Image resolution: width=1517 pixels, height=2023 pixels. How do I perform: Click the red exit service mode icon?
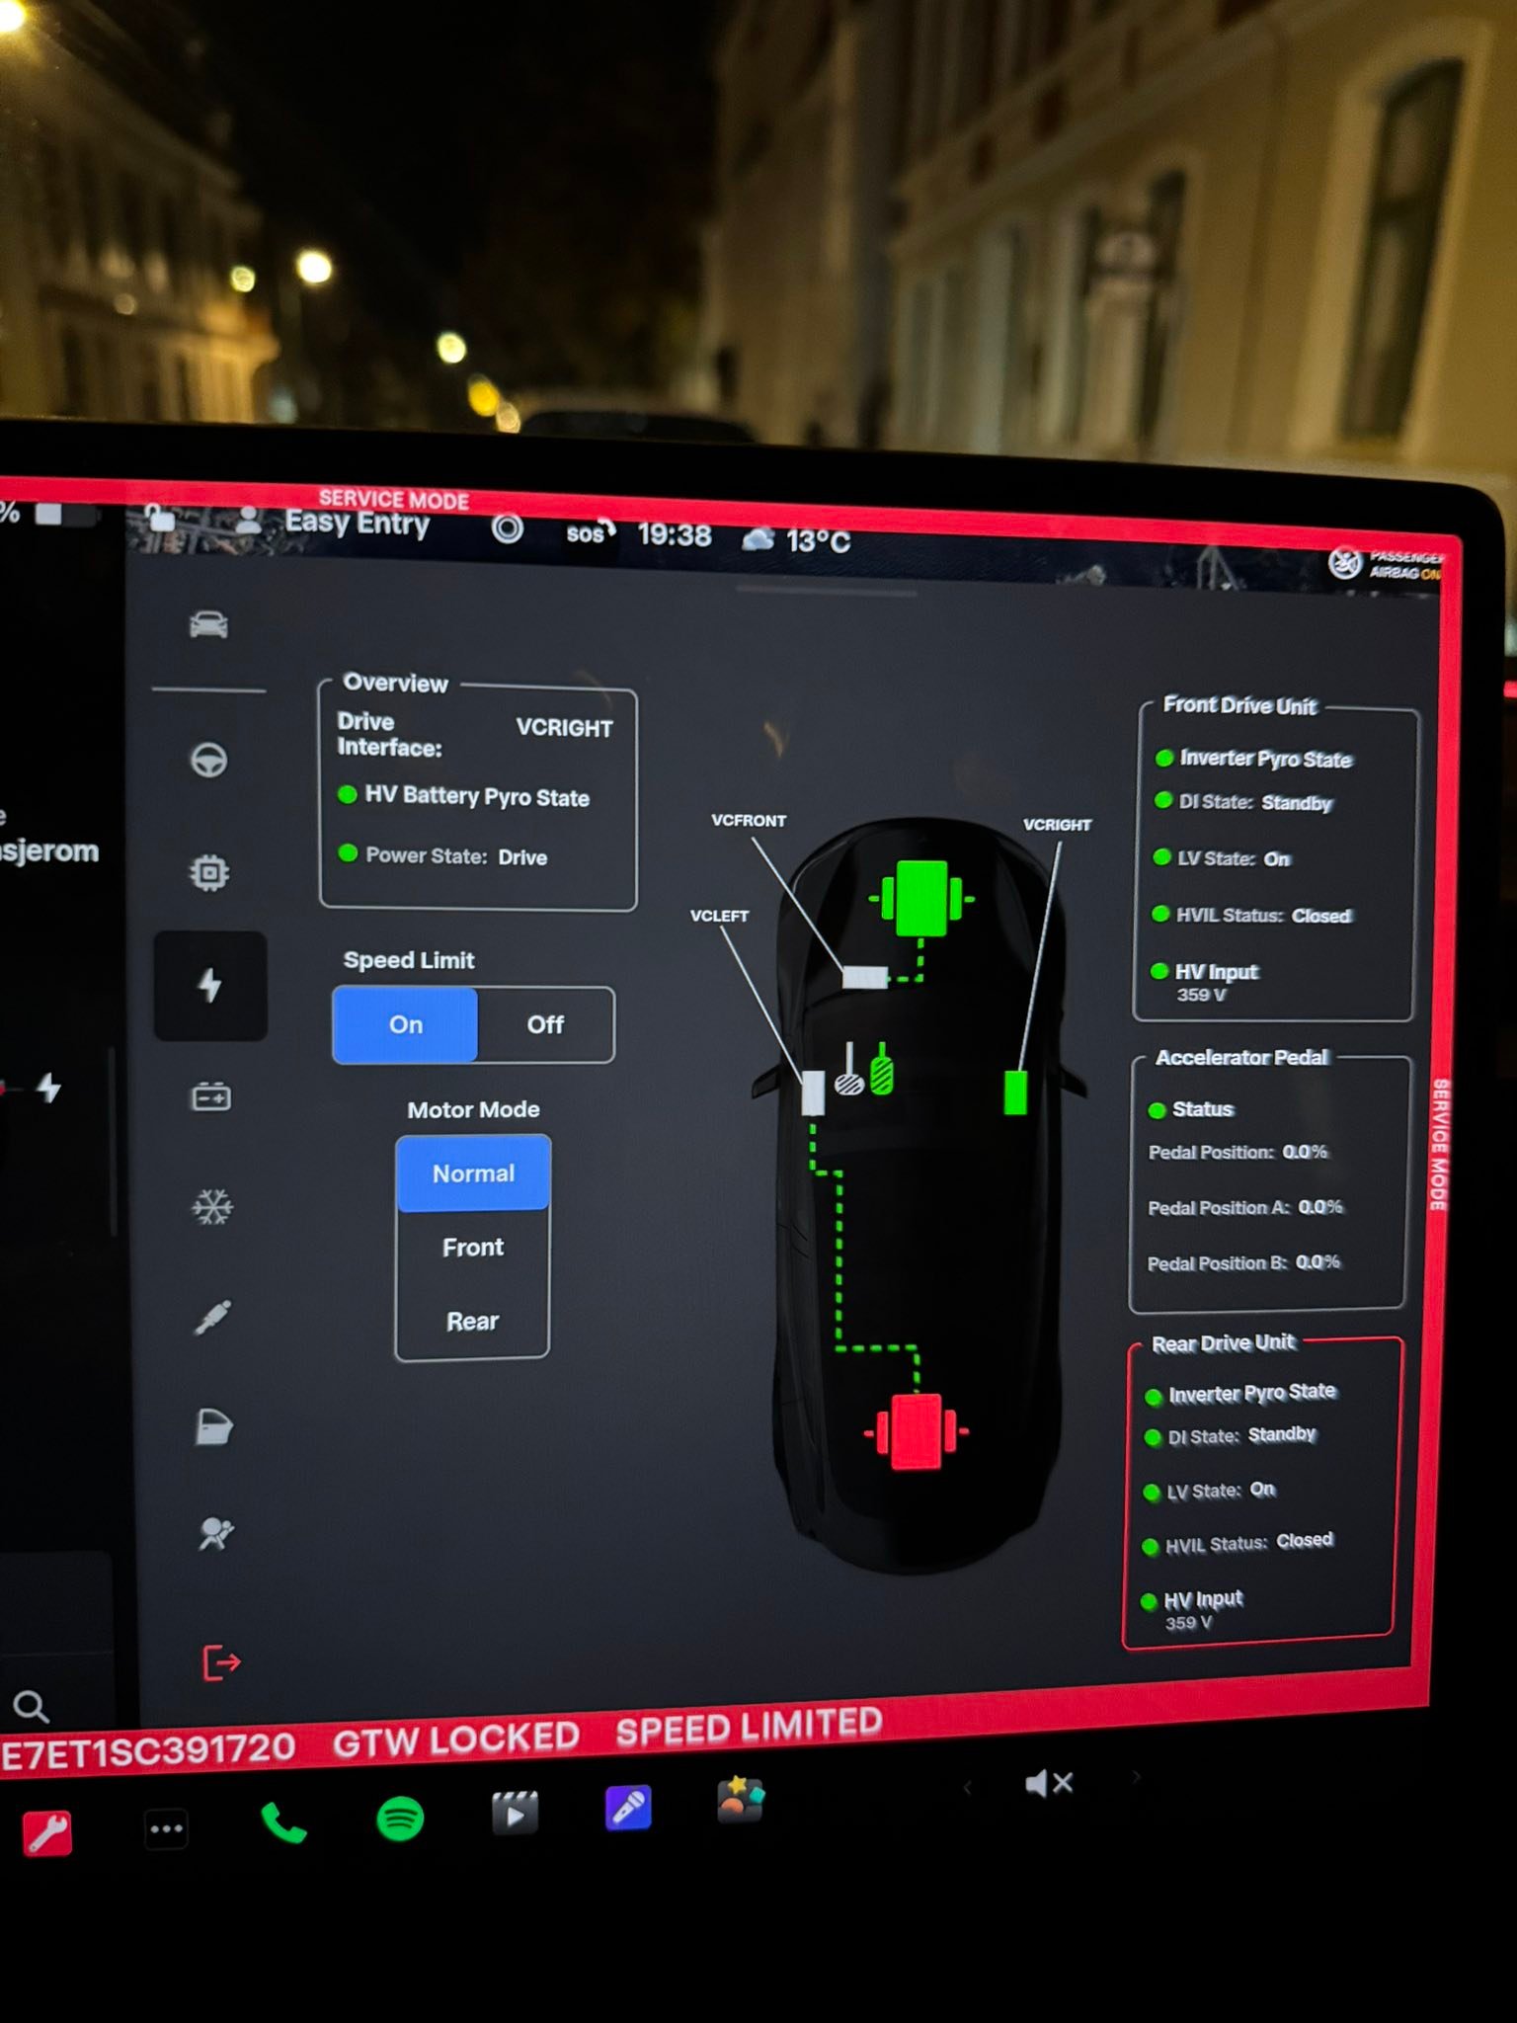(221, 1662)
